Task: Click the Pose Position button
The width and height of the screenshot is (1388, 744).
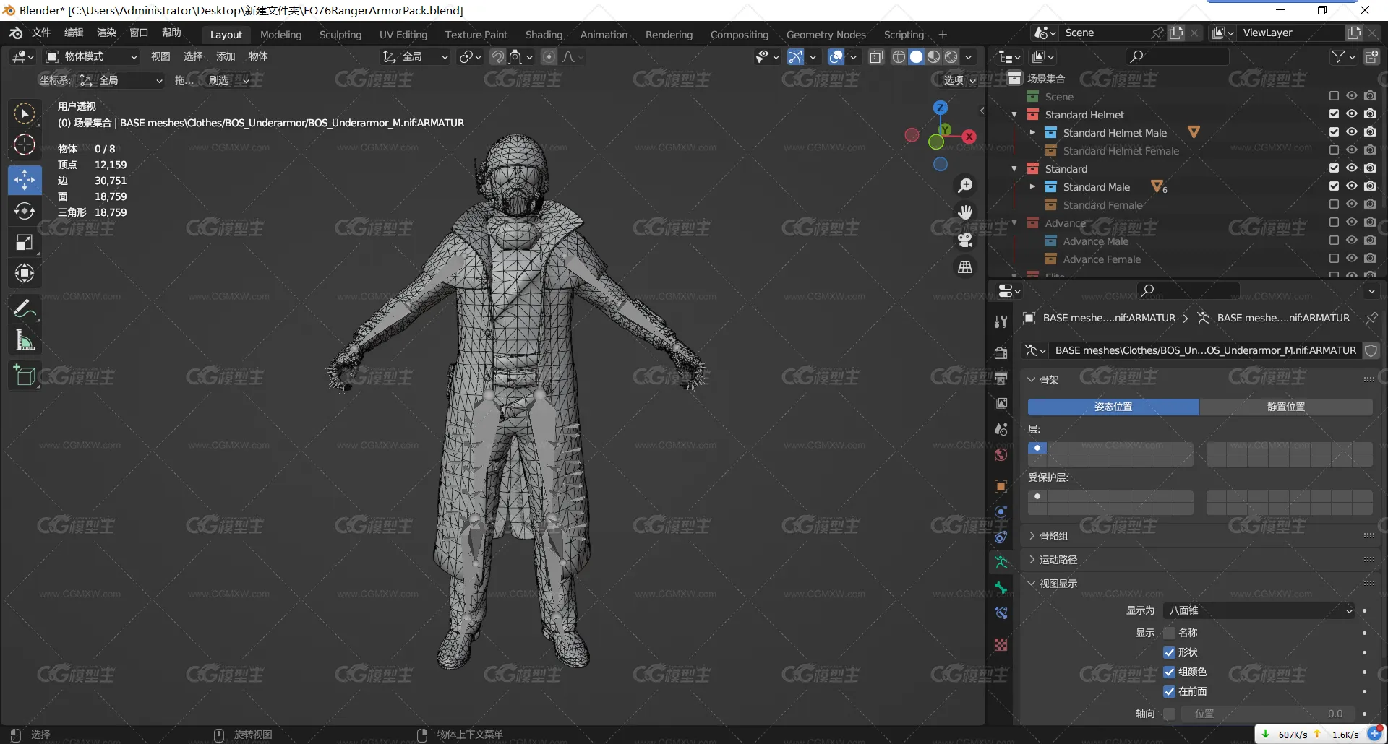Action: pos(1113,407)
